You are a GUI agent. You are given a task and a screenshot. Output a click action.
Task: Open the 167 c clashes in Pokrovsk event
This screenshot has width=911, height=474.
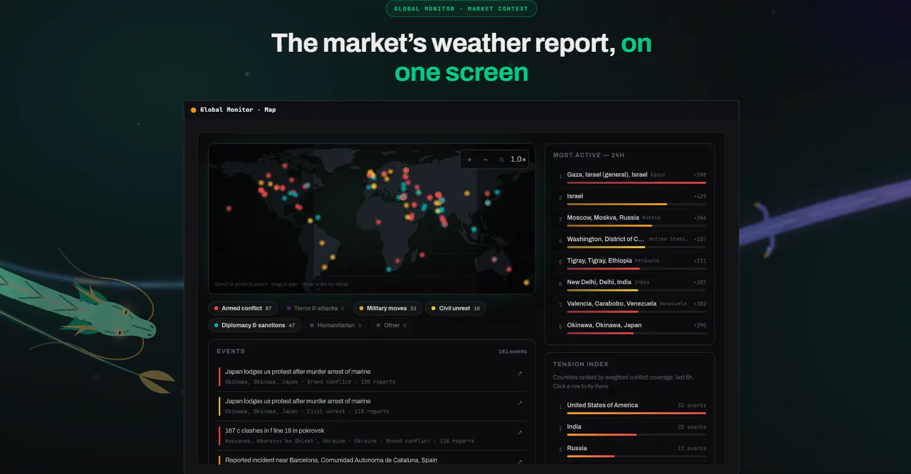(372, 436)
